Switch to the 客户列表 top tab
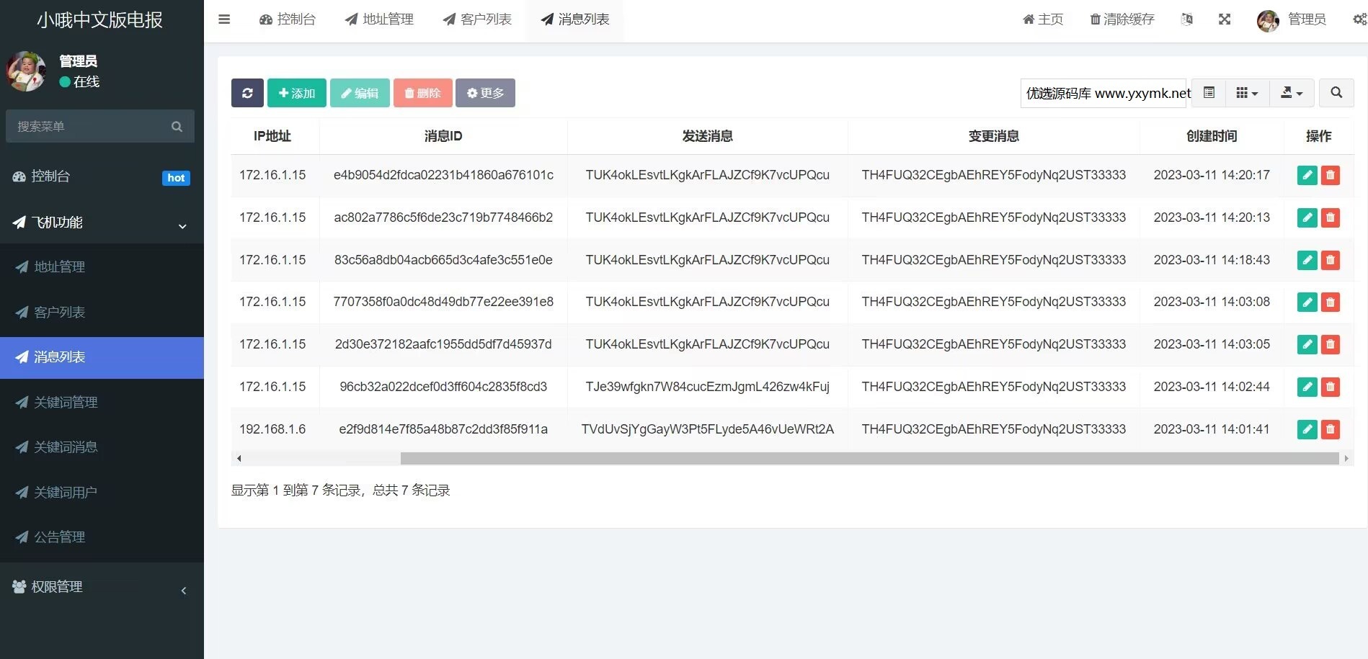1368x659 pixels. click(x=477, y=19)
